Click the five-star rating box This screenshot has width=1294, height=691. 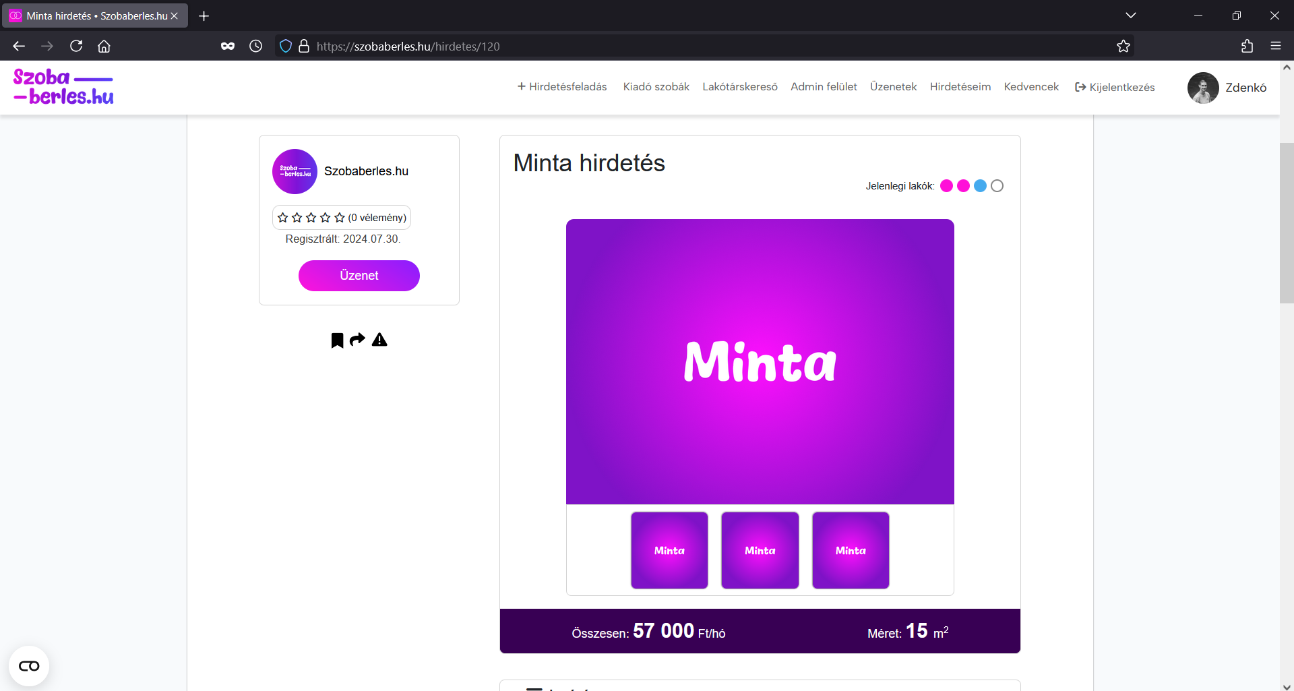coord(342,218)
